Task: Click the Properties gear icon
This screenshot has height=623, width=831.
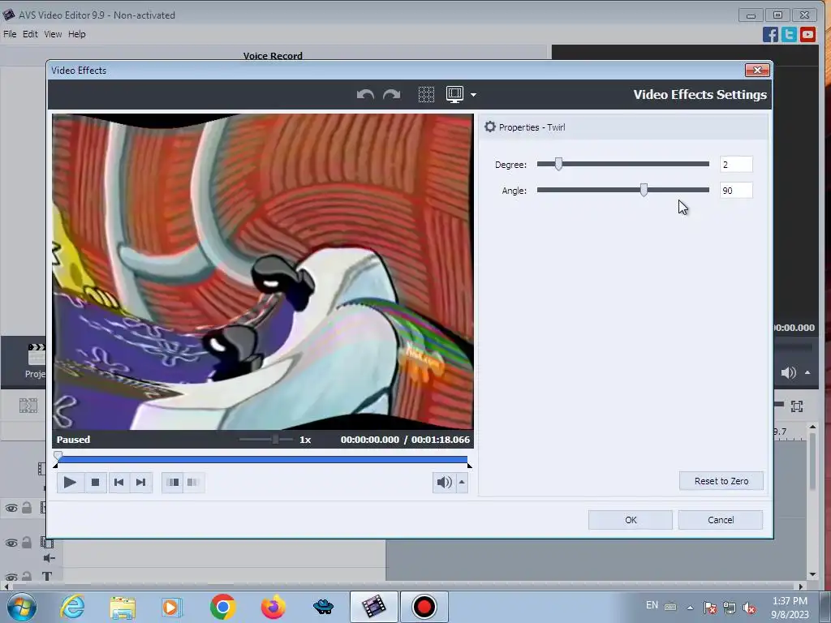Action: click(x=490, y=127)
